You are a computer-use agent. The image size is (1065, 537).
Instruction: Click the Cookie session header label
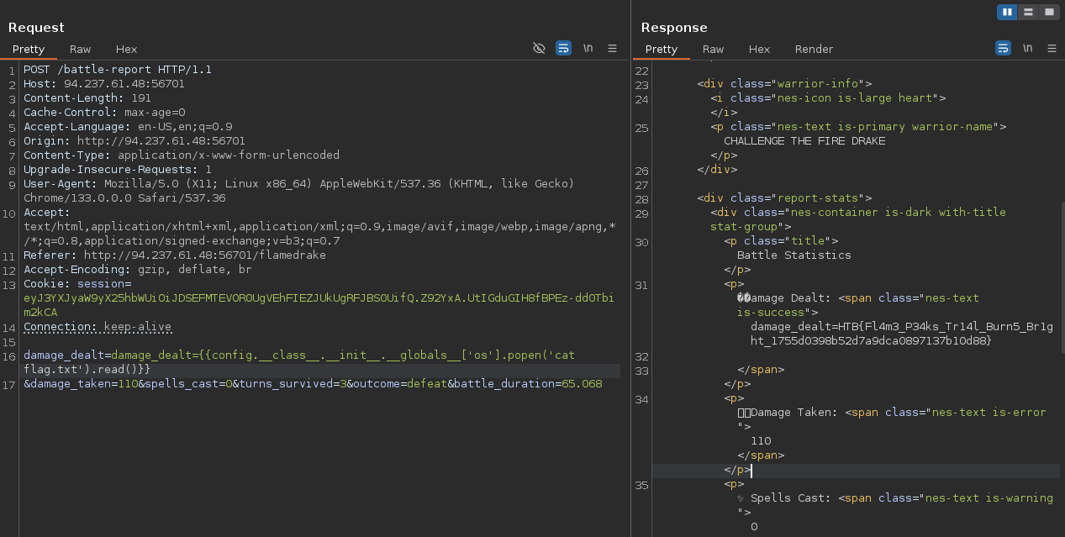click(77, 284)
